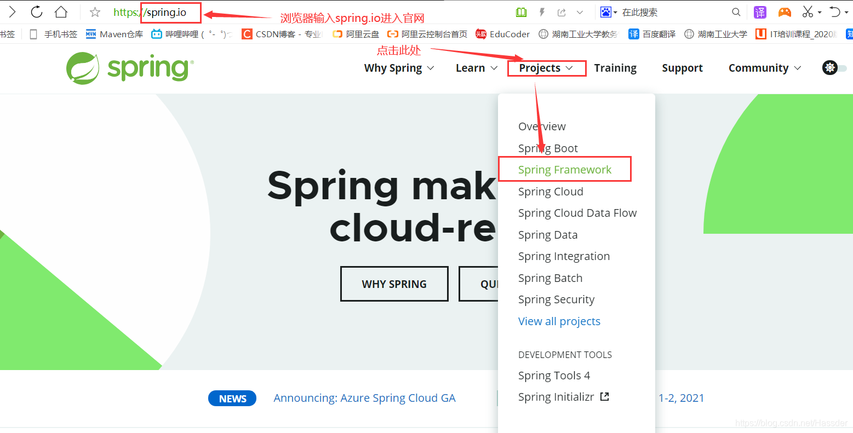Toggle dark mode theme switch
This screenshot has height=433, width=853.
pos(834,68)
